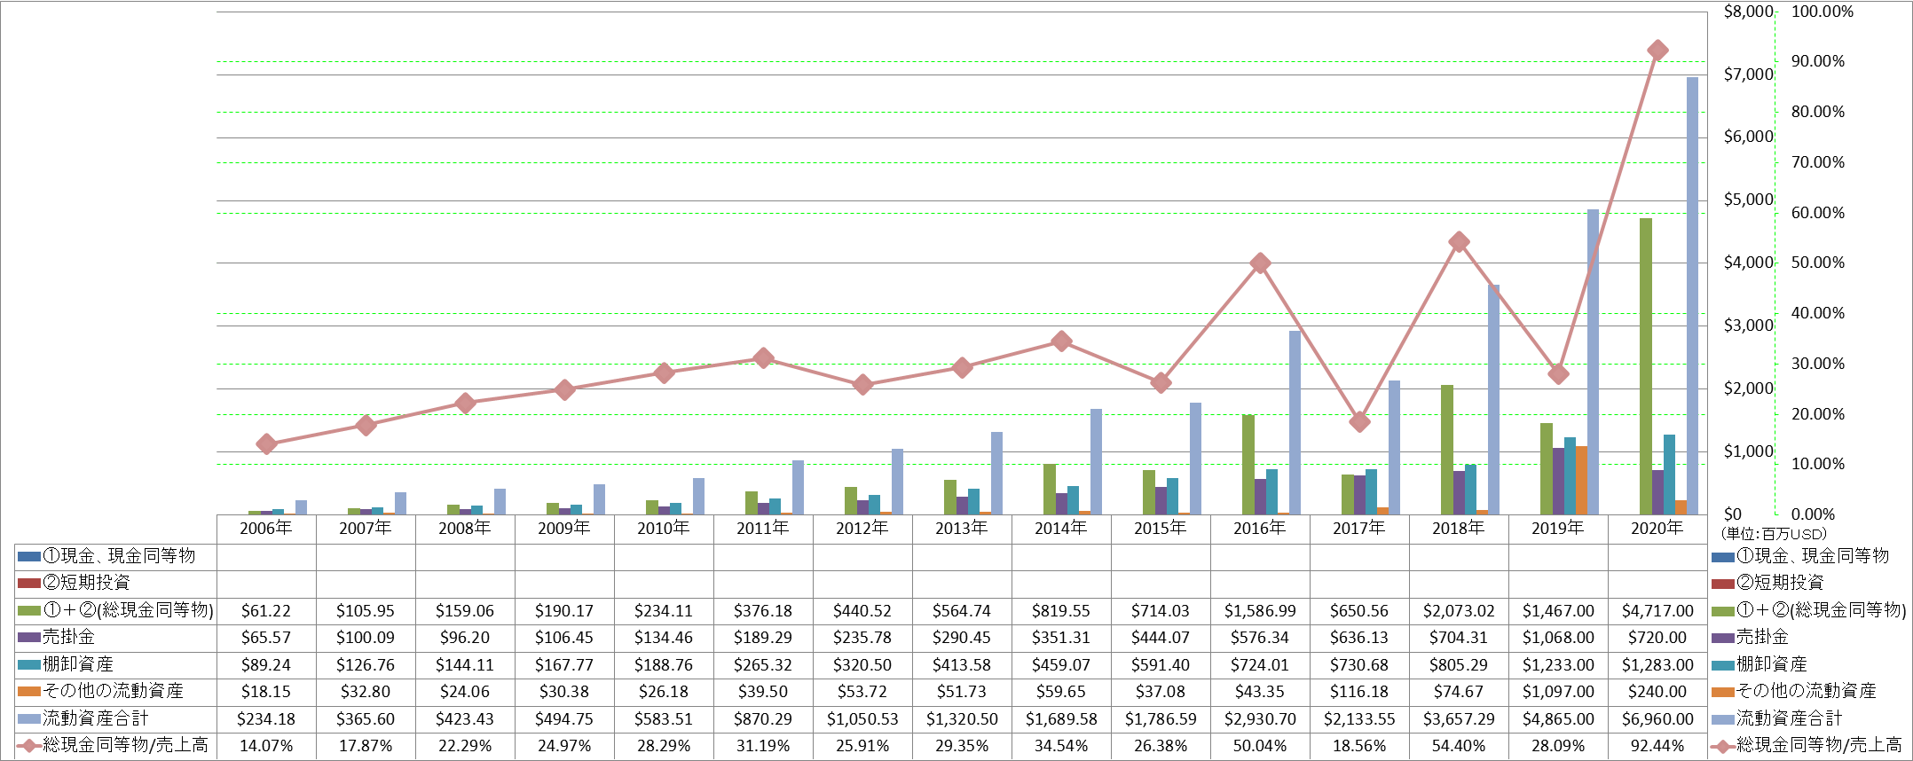The width and height of the screenshot is (1913, 761).
Task: Click the $65.57 receivables cell
Action: [x=266, y=637]
